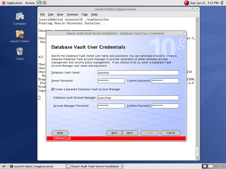Image resolution: width=226 pixels, height=169 pixels.
Task: Open the Edit menu in terminal
Action: click(51, 14)
